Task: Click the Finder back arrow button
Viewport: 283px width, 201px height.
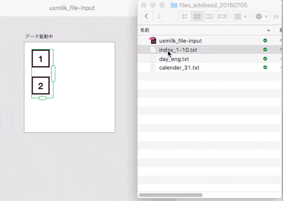Action: tap(146, 17)
